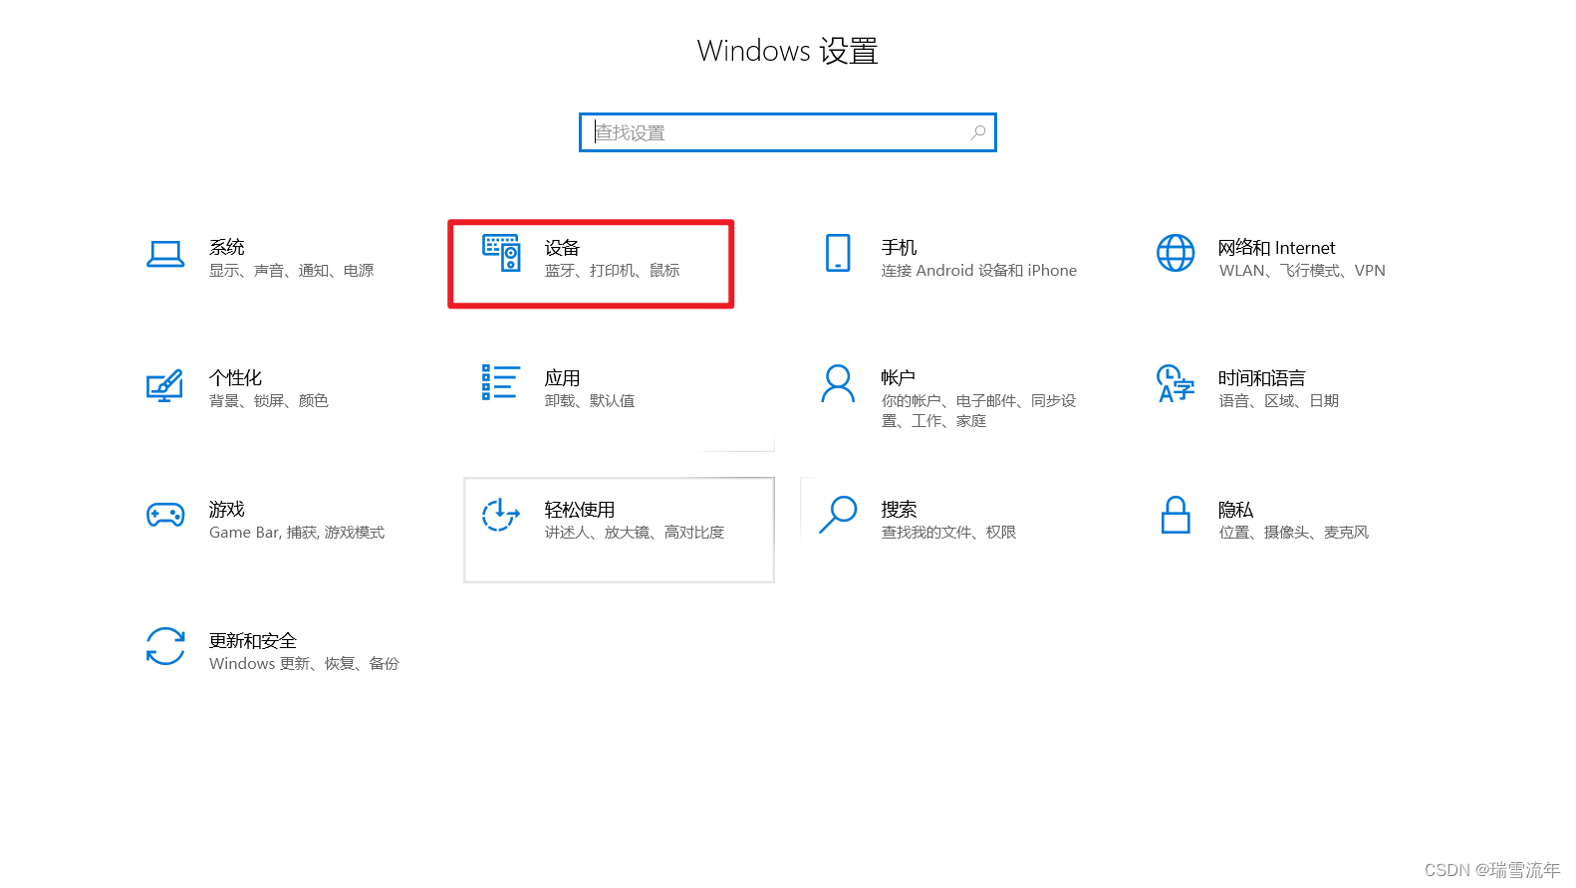
Task: Click the text 显示、声音、通知、电源
Action: pos(292,271)
